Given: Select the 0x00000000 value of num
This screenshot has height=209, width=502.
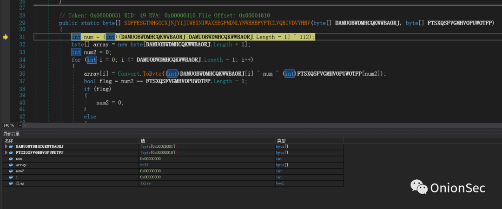Looking at the screenshot, I should pos(151,159).
